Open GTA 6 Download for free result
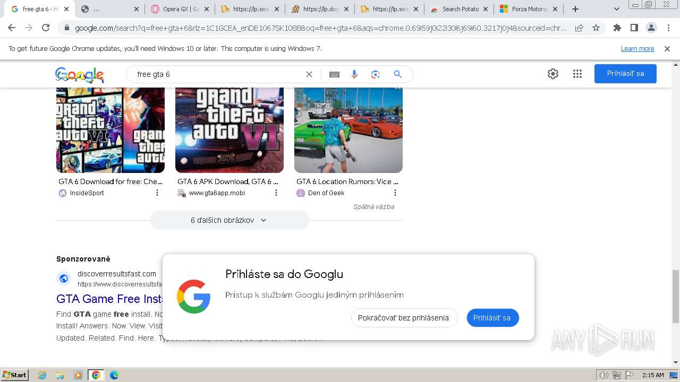Image resolution: width=680 pixels, height=382 pixels. click(x=110, y=181)
